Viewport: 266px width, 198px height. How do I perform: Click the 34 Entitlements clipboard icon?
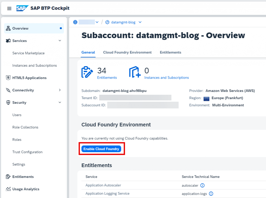(x=87, y=72)
